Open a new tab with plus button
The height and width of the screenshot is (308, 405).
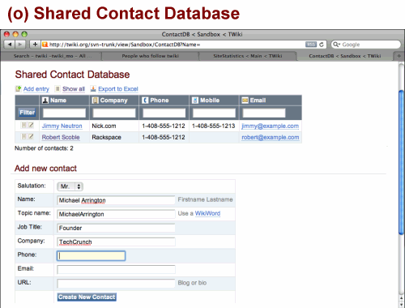(x=399, y=56)
